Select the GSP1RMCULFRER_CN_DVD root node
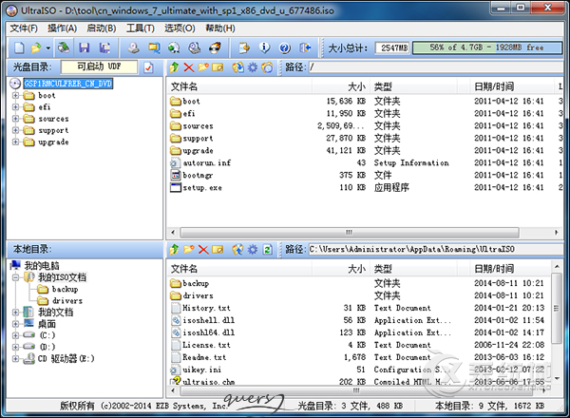 pyautogui.click(x=68, y=84)
